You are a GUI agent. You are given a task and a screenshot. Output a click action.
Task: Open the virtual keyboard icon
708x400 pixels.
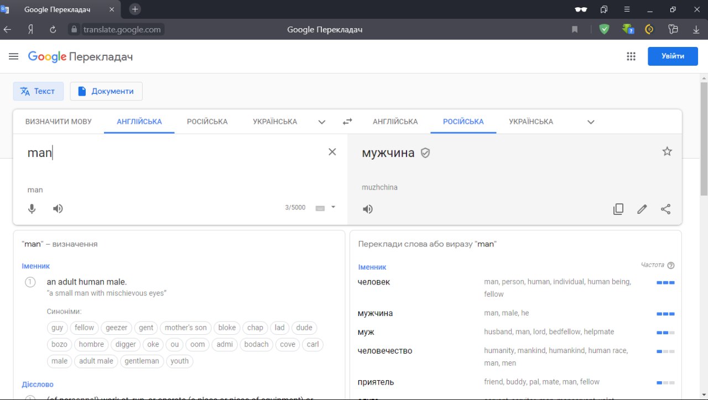pyautogui.click(x=320, y=208)
